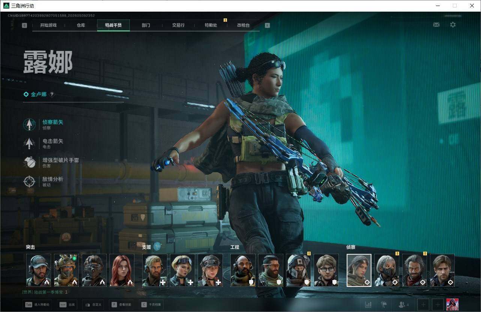Open the friends icon showing 4

coord(404,304)
